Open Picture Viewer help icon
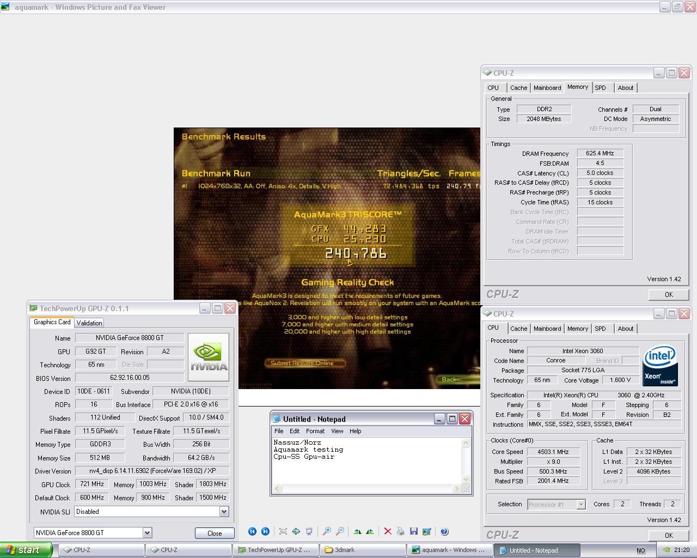This screenshot has height=558, width=697. pyautogui.click(x=444, y=531)
